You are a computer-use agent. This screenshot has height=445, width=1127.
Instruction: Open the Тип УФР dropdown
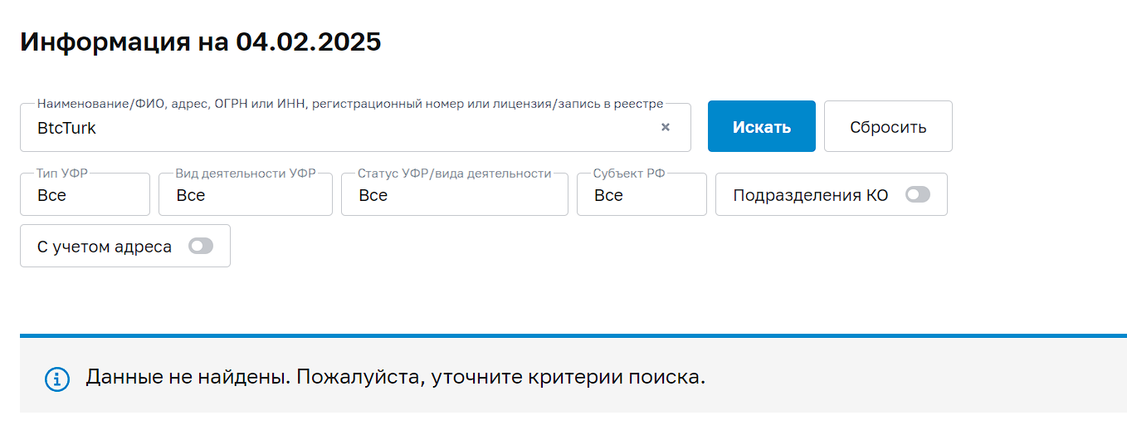tap(85, 196)
